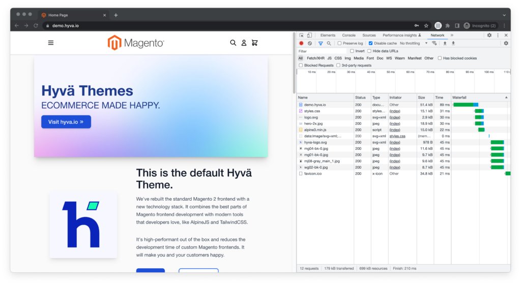Viewport: 521px width, 285px height.
Task: Tick the Invert filter checkbox
Action: point(352,51)
